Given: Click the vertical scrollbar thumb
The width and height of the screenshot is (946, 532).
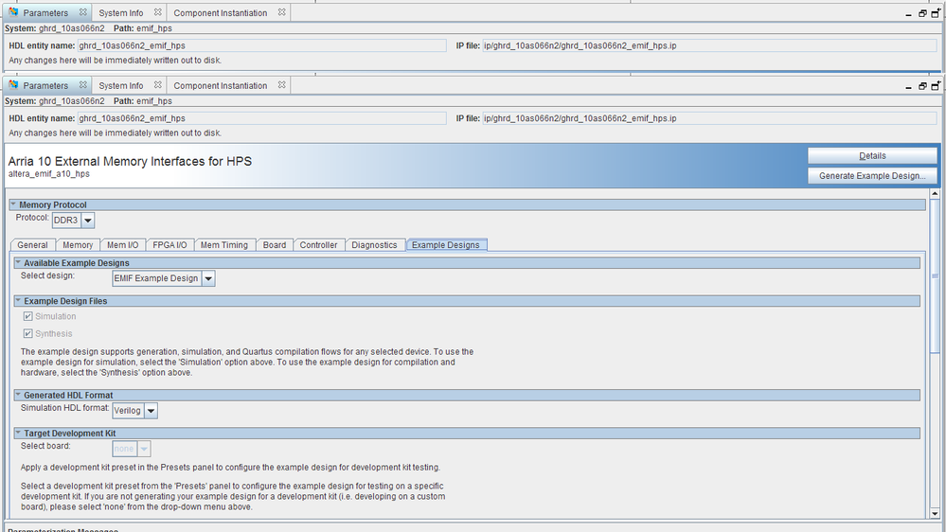Looking at the screenshot, I should pos(935,275).
